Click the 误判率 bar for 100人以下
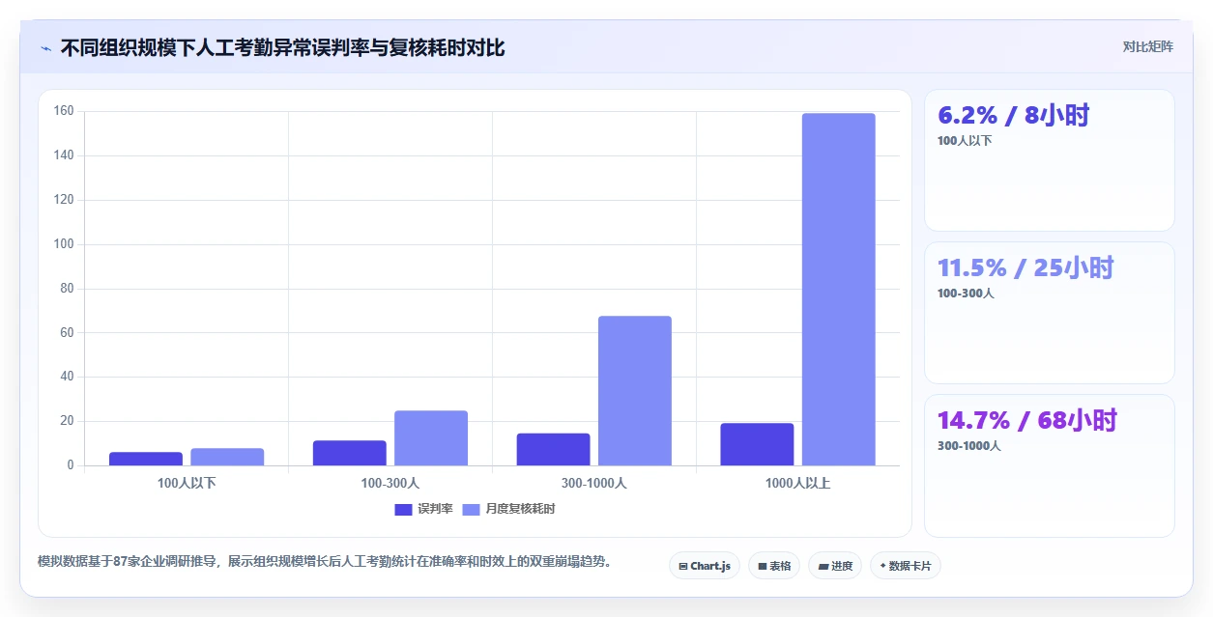The image size is (1213, 617). [x=146, y=459]
